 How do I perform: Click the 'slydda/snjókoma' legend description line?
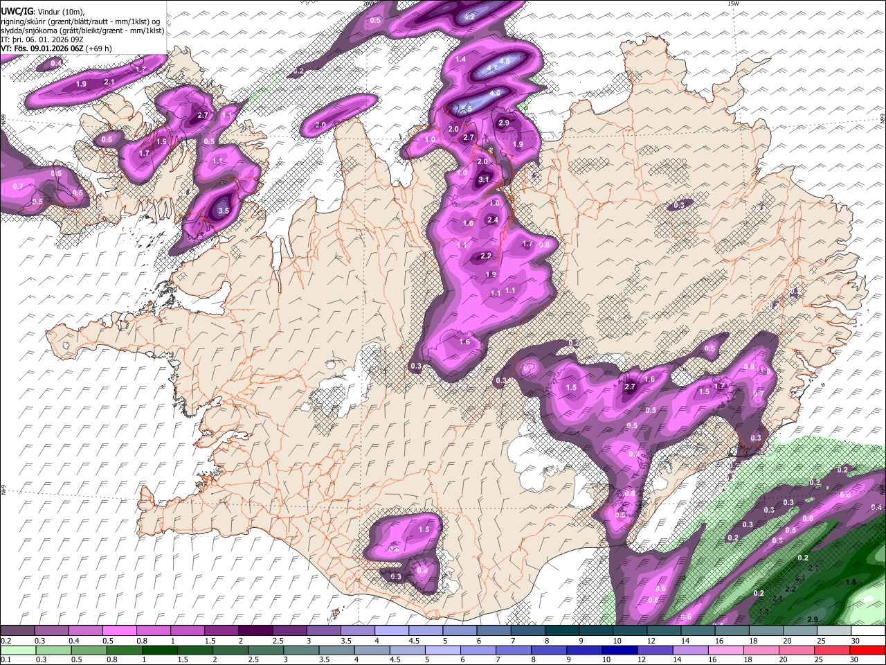tap(82, 30)
